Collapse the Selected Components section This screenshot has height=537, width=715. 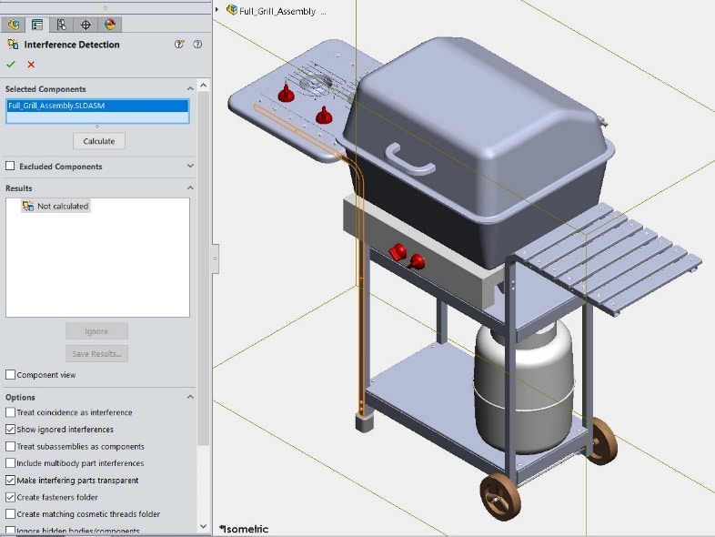[190, 89]
